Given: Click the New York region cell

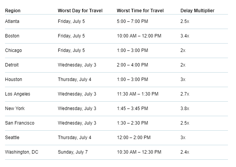Looking at the screenshot, I should point(15,109).
